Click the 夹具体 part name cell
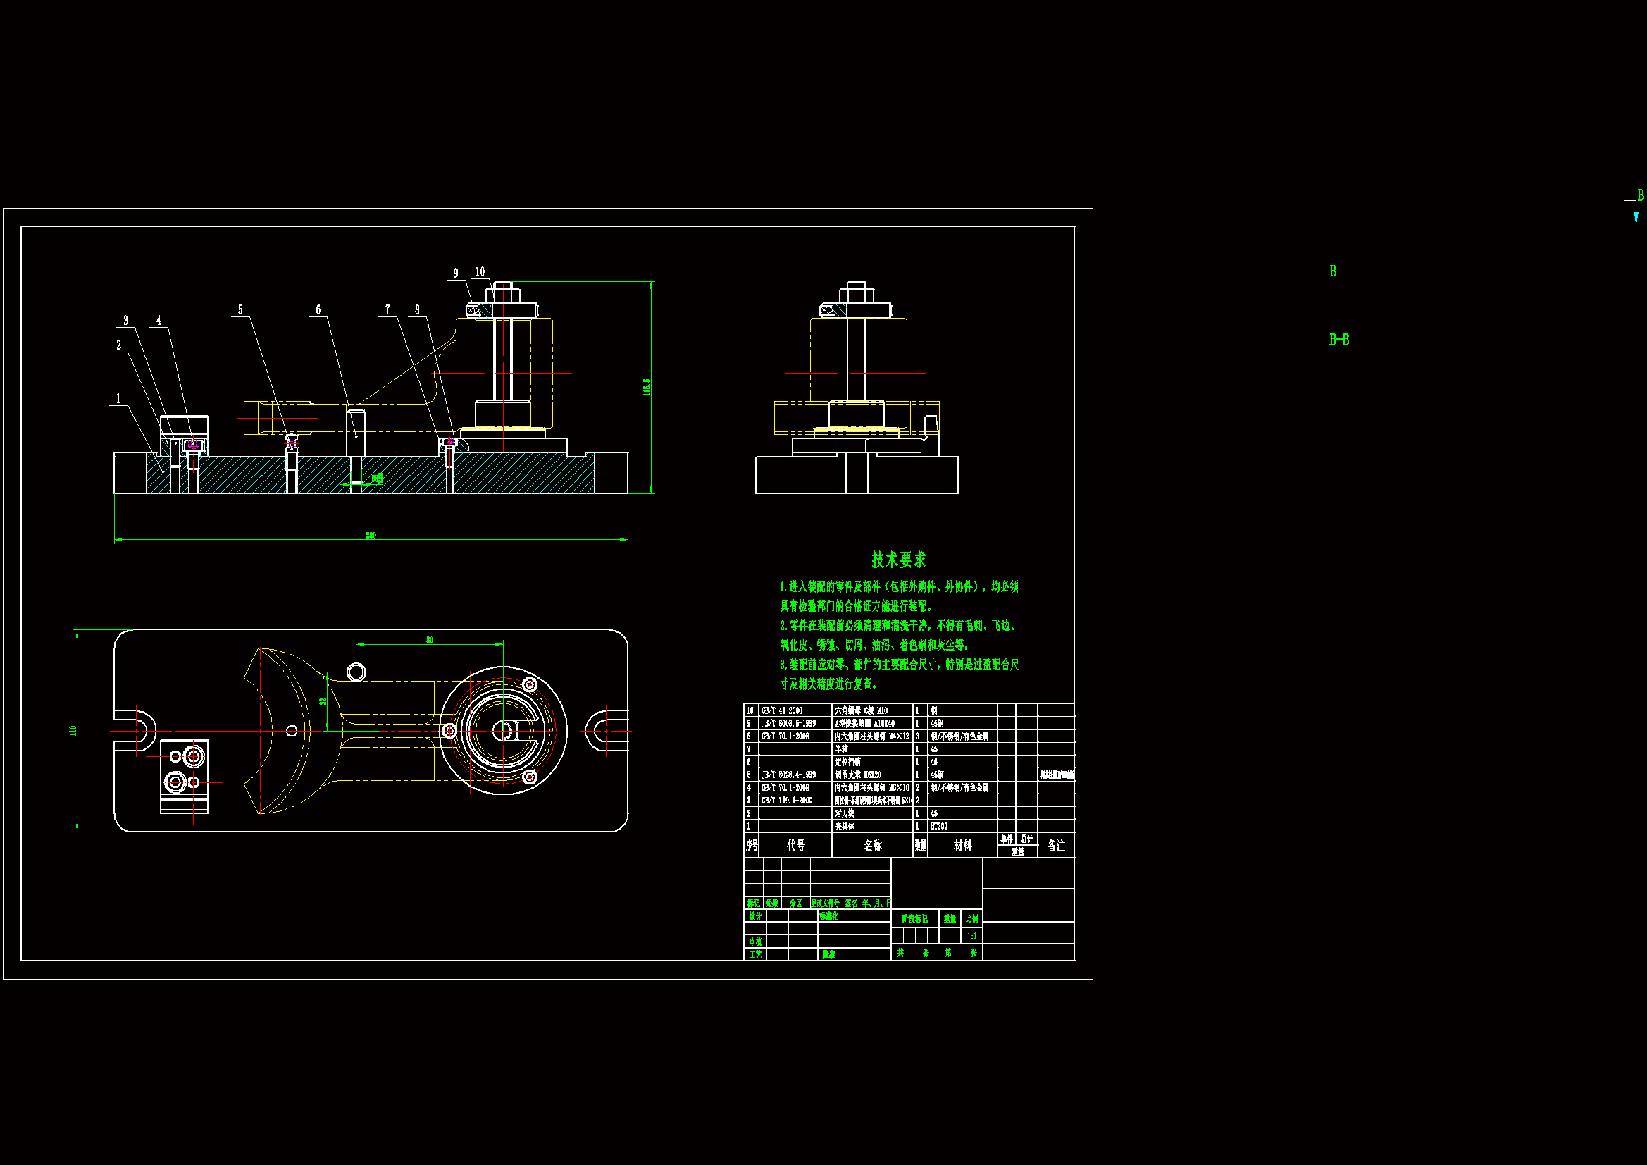 (x=845, y=826)
